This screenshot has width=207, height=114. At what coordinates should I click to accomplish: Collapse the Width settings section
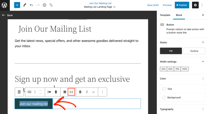(x=203, y=62)
